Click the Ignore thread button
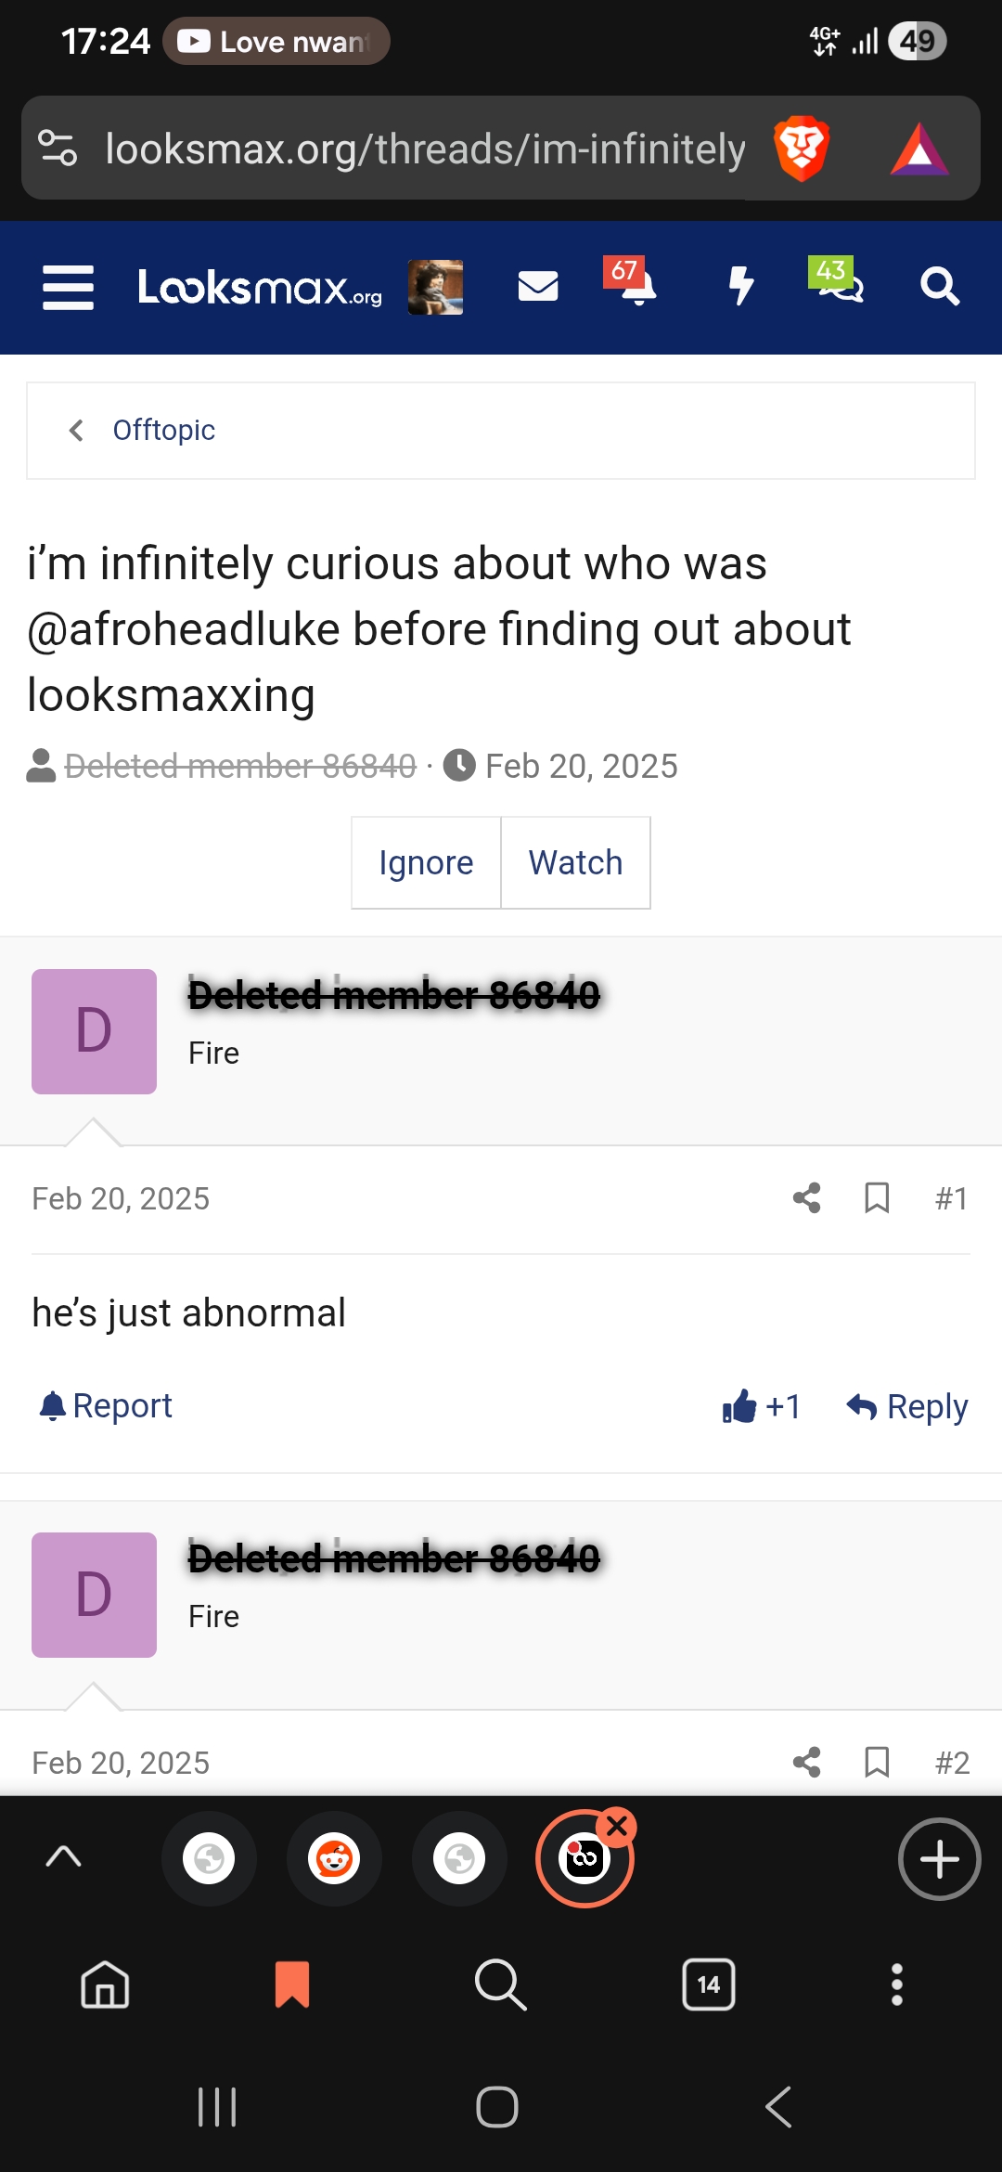The height and width of the screenshot is (2172, 1002). pos(426,862)
